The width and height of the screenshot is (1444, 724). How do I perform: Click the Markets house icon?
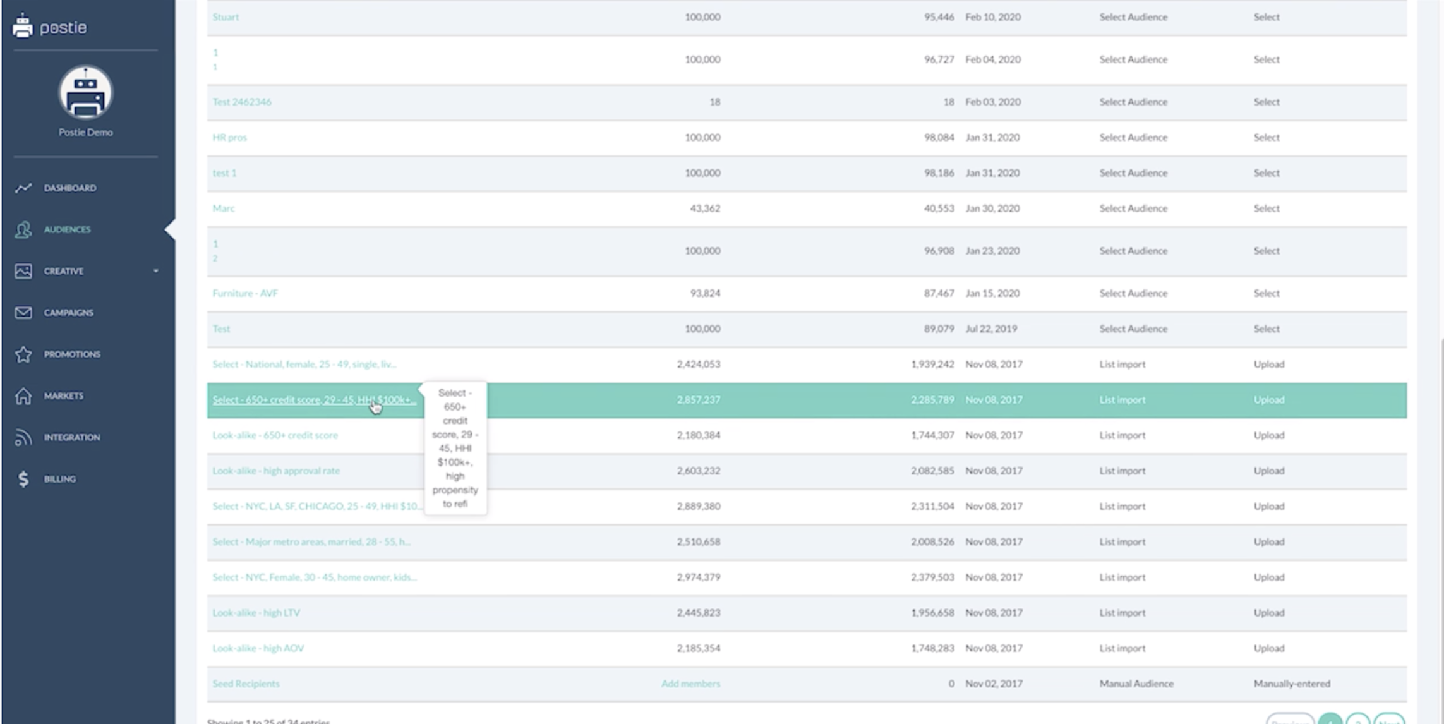pos(23,395)
